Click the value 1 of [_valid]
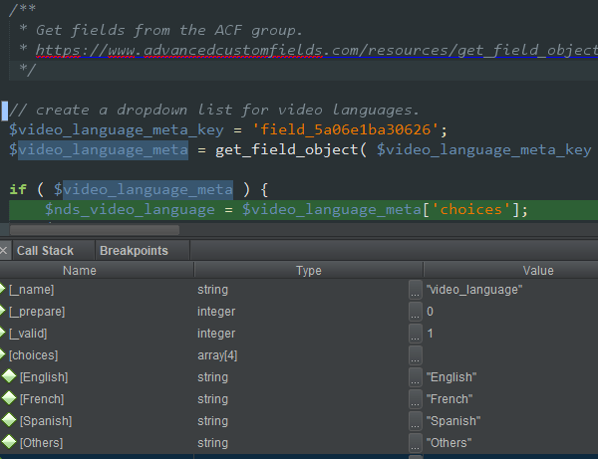This screenshot has height=459, width=598. coord(430,334)
